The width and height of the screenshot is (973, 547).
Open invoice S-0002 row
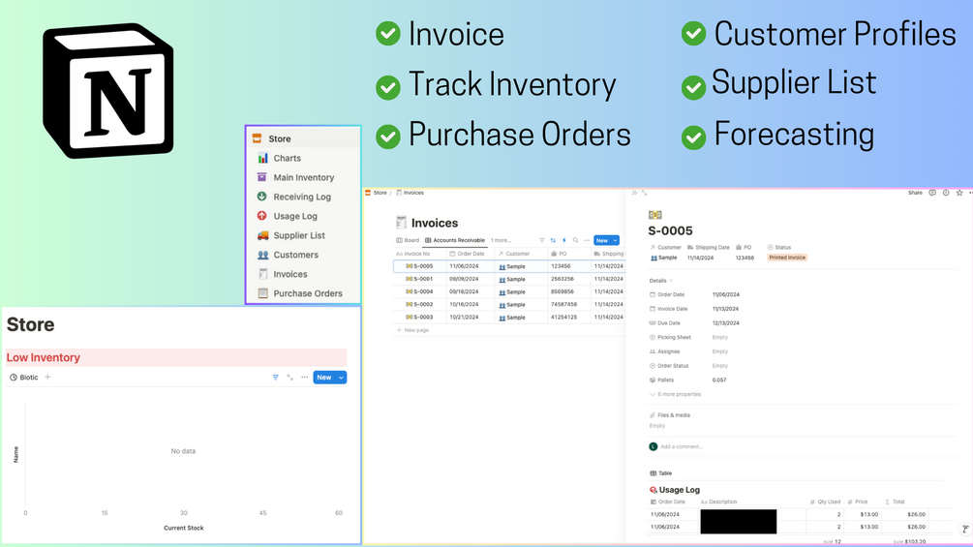coord(423,305)
